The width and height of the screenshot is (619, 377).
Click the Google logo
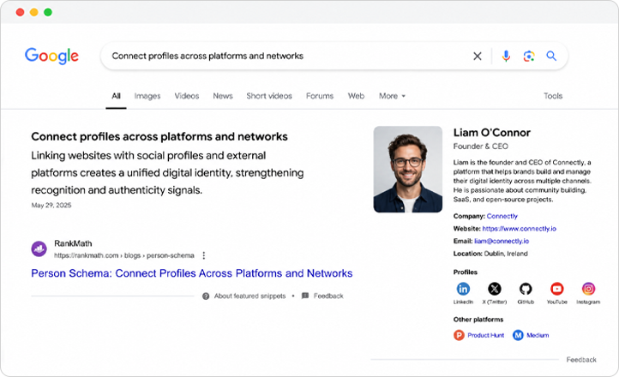click(x=51, y=56)
